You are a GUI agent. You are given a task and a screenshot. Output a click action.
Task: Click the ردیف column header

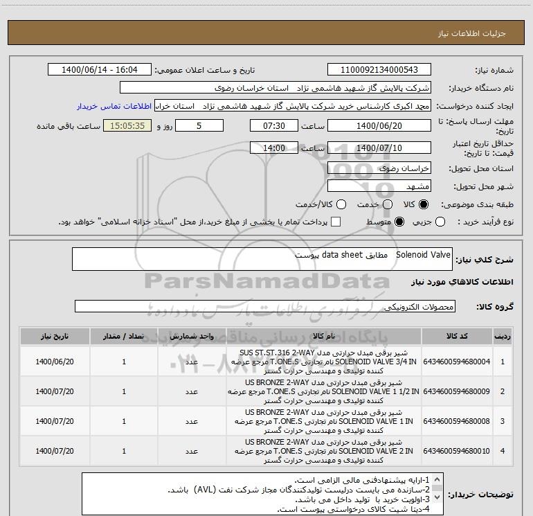coord(503,337)
